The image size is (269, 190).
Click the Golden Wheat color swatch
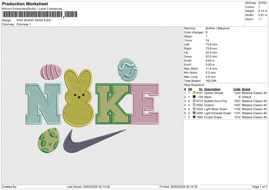pos(194,93)
